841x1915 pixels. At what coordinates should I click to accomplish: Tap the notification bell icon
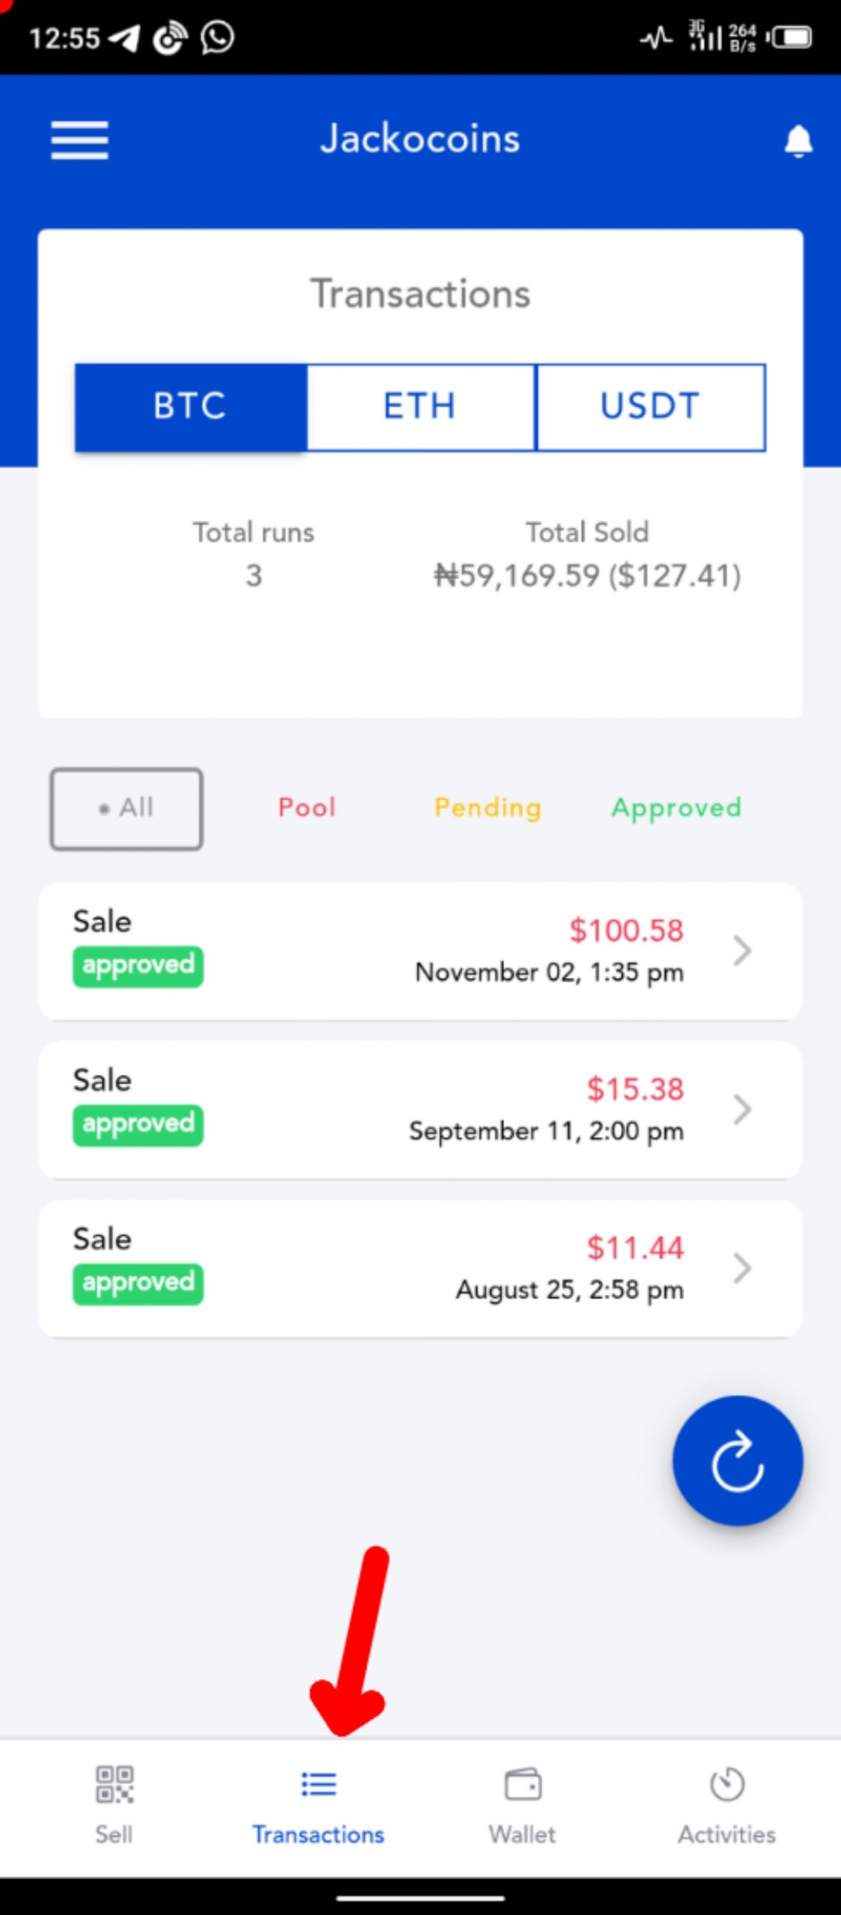click(x=798, y=141)
